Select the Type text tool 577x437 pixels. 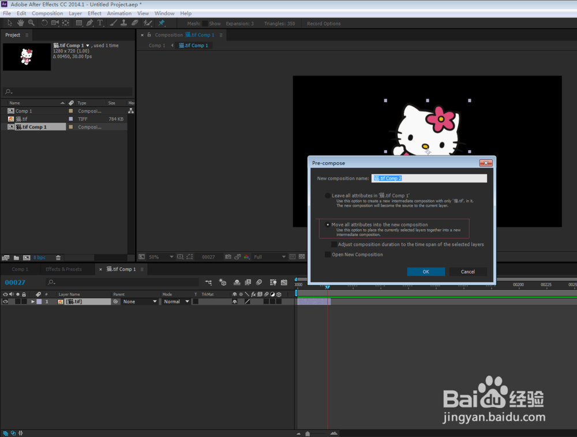pos(100,23)
